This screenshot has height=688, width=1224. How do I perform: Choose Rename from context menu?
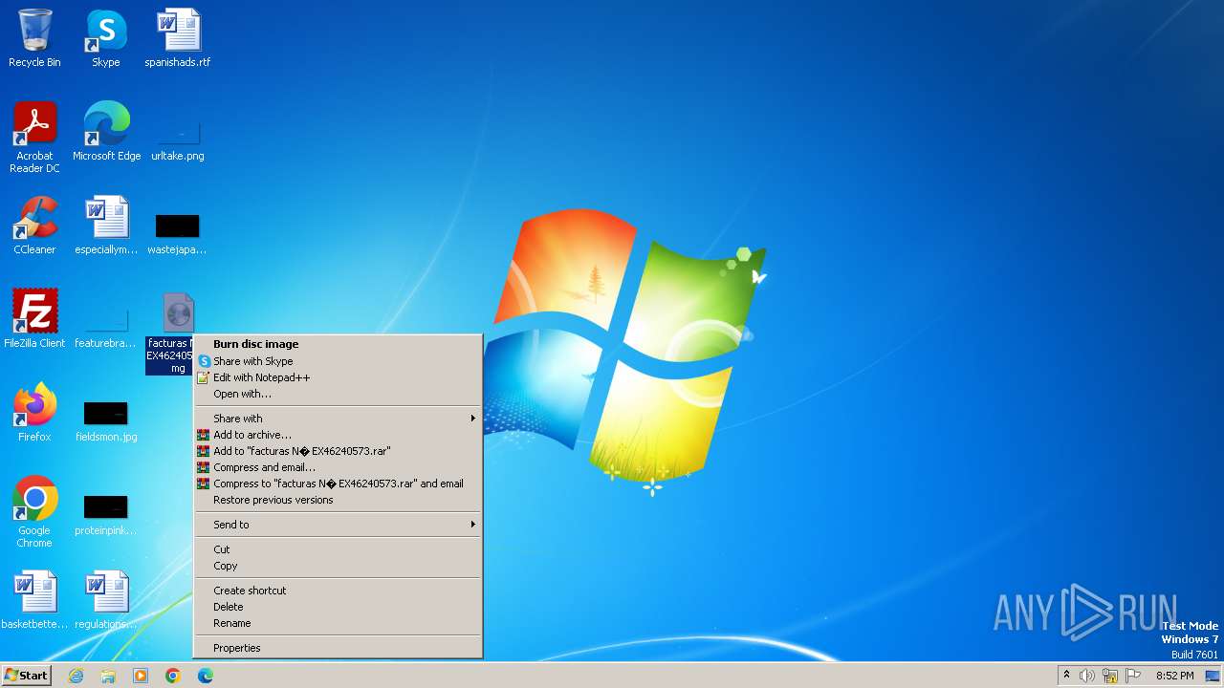click(338, 623)
